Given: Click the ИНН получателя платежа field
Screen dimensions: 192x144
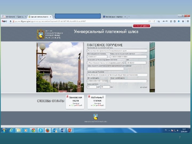Looking at the screenshot, I should (97, 57).
